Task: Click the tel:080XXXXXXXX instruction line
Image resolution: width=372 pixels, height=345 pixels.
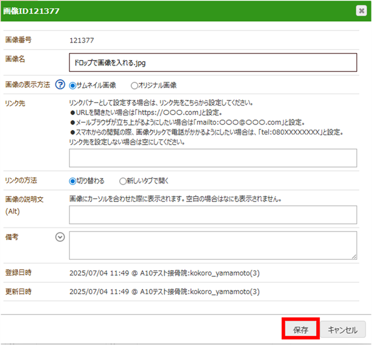Action: pyautogui.click(x=207, y=132)
